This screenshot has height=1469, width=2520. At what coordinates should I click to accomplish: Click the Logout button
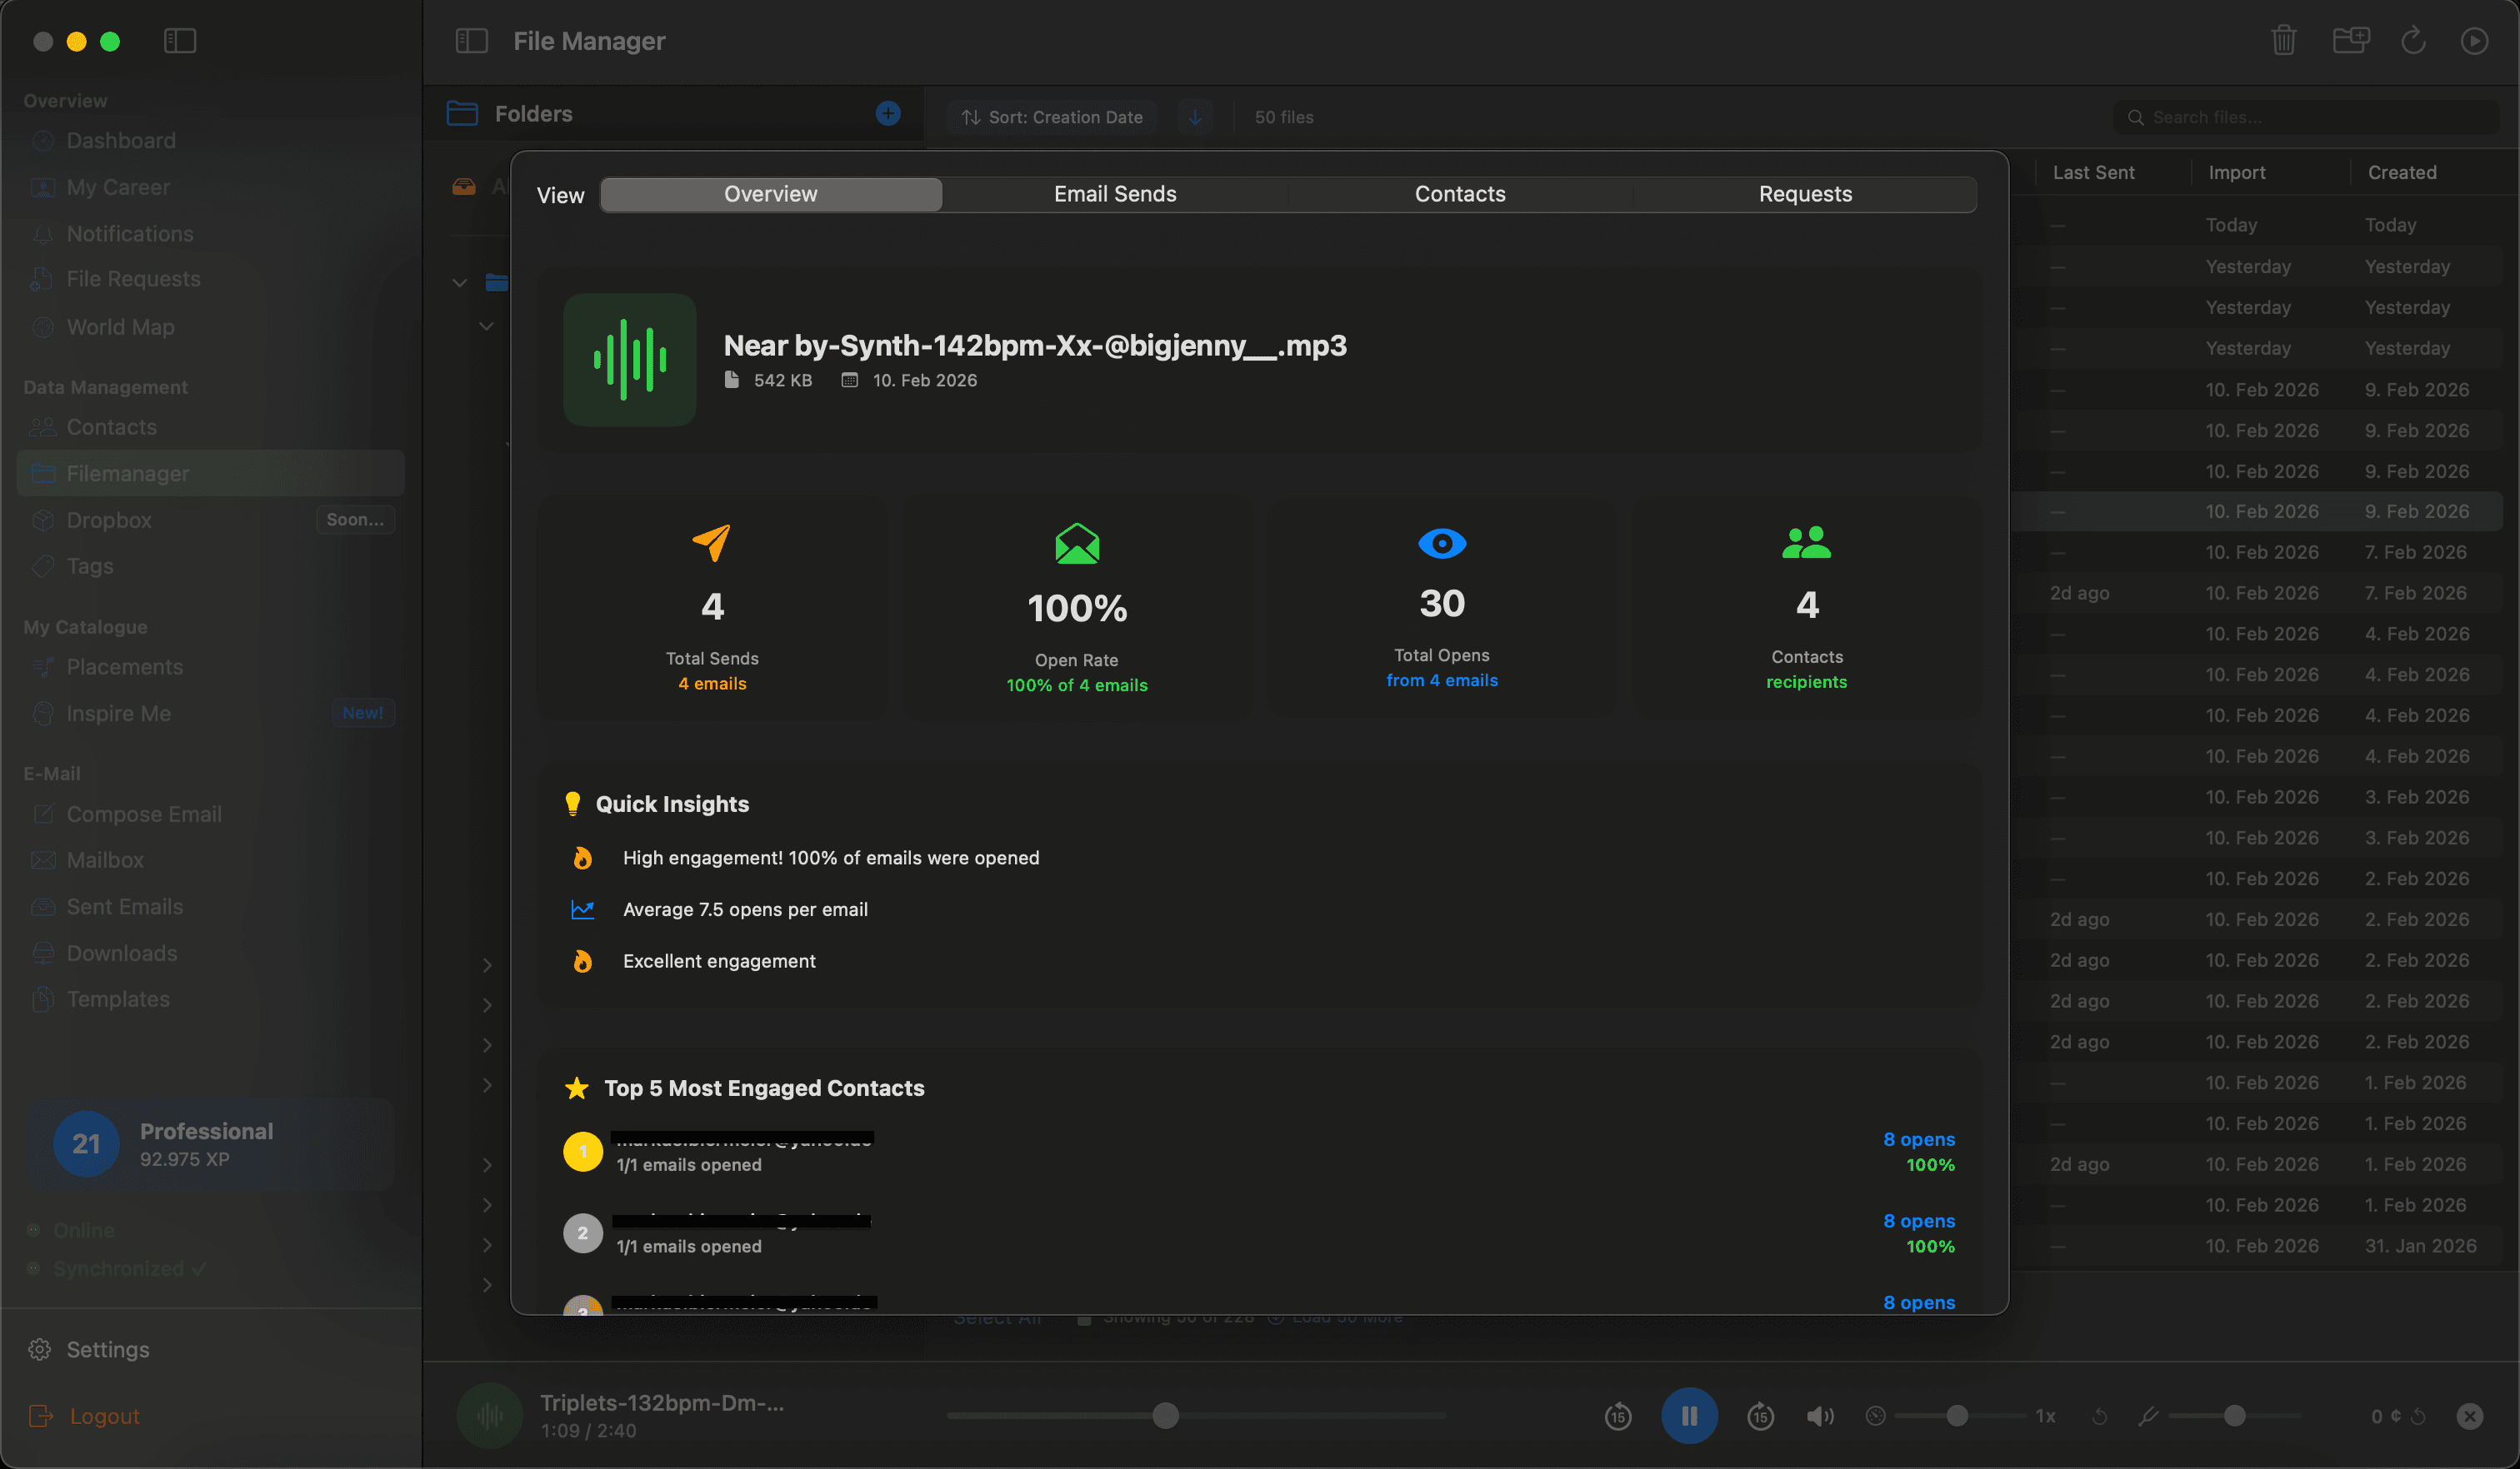click(104, 1416)
